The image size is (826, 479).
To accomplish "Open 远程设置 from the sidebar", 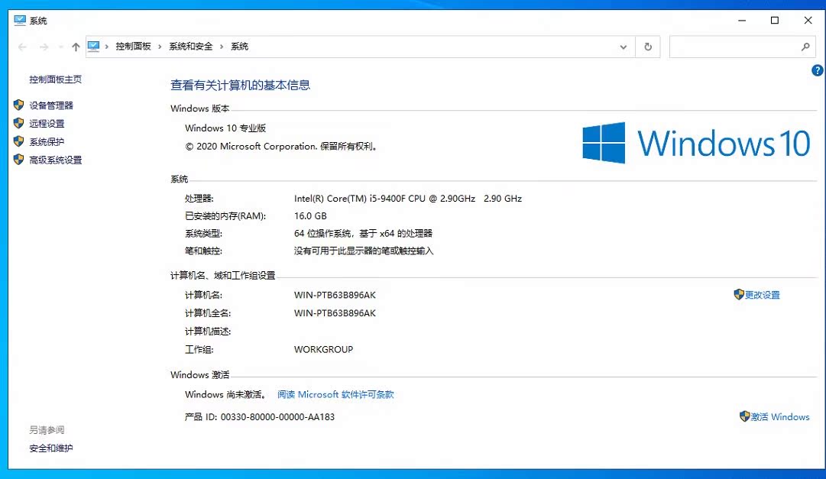I will pos(47,123).
